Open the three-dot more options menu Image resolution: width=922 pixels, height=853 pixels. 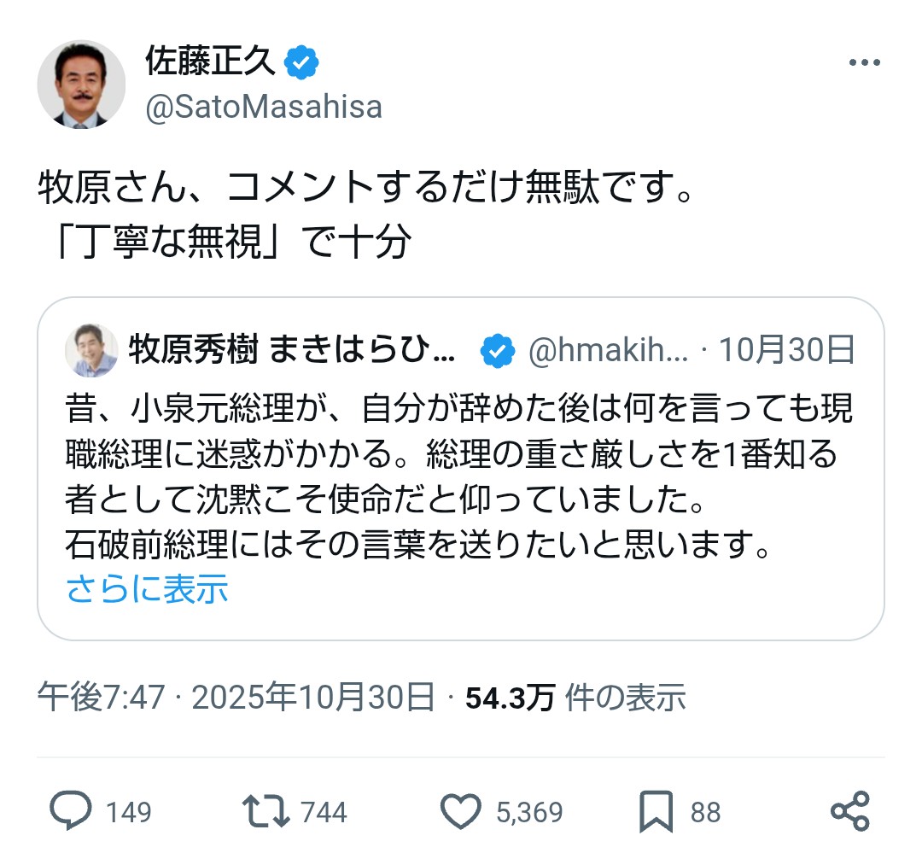click(x=862, y=64)
